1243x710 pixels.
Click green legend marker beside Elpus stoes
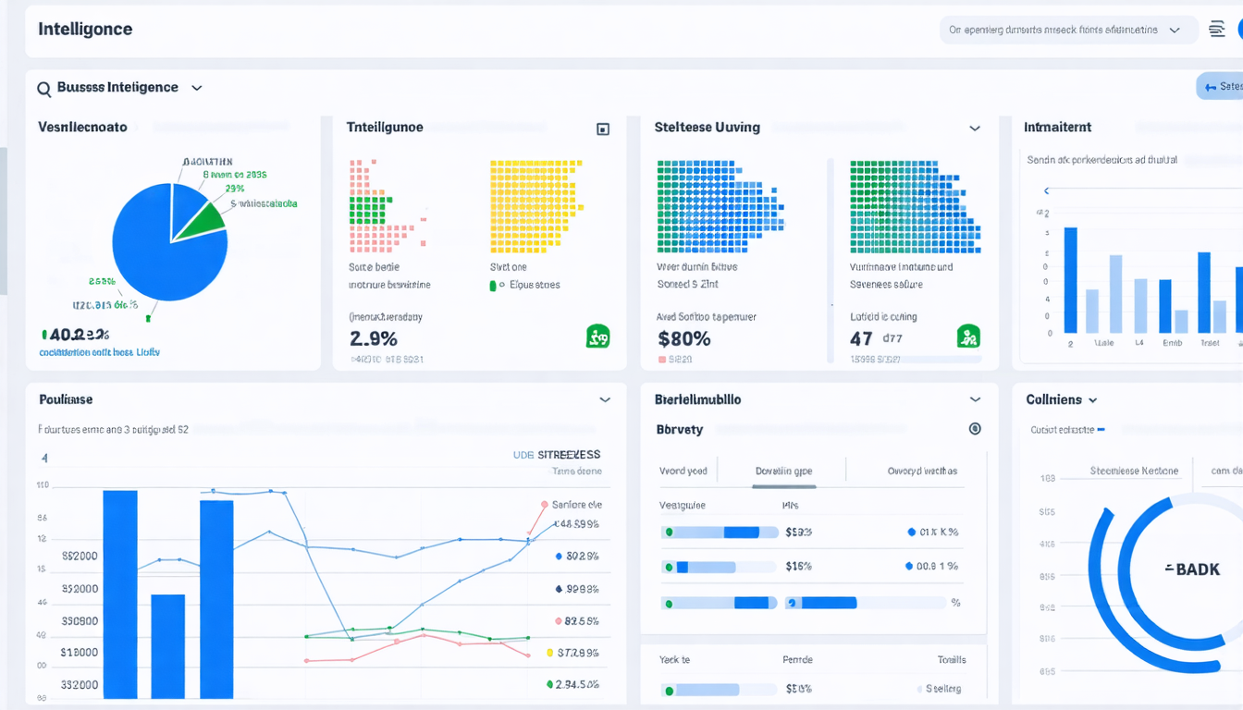(493, 286)
